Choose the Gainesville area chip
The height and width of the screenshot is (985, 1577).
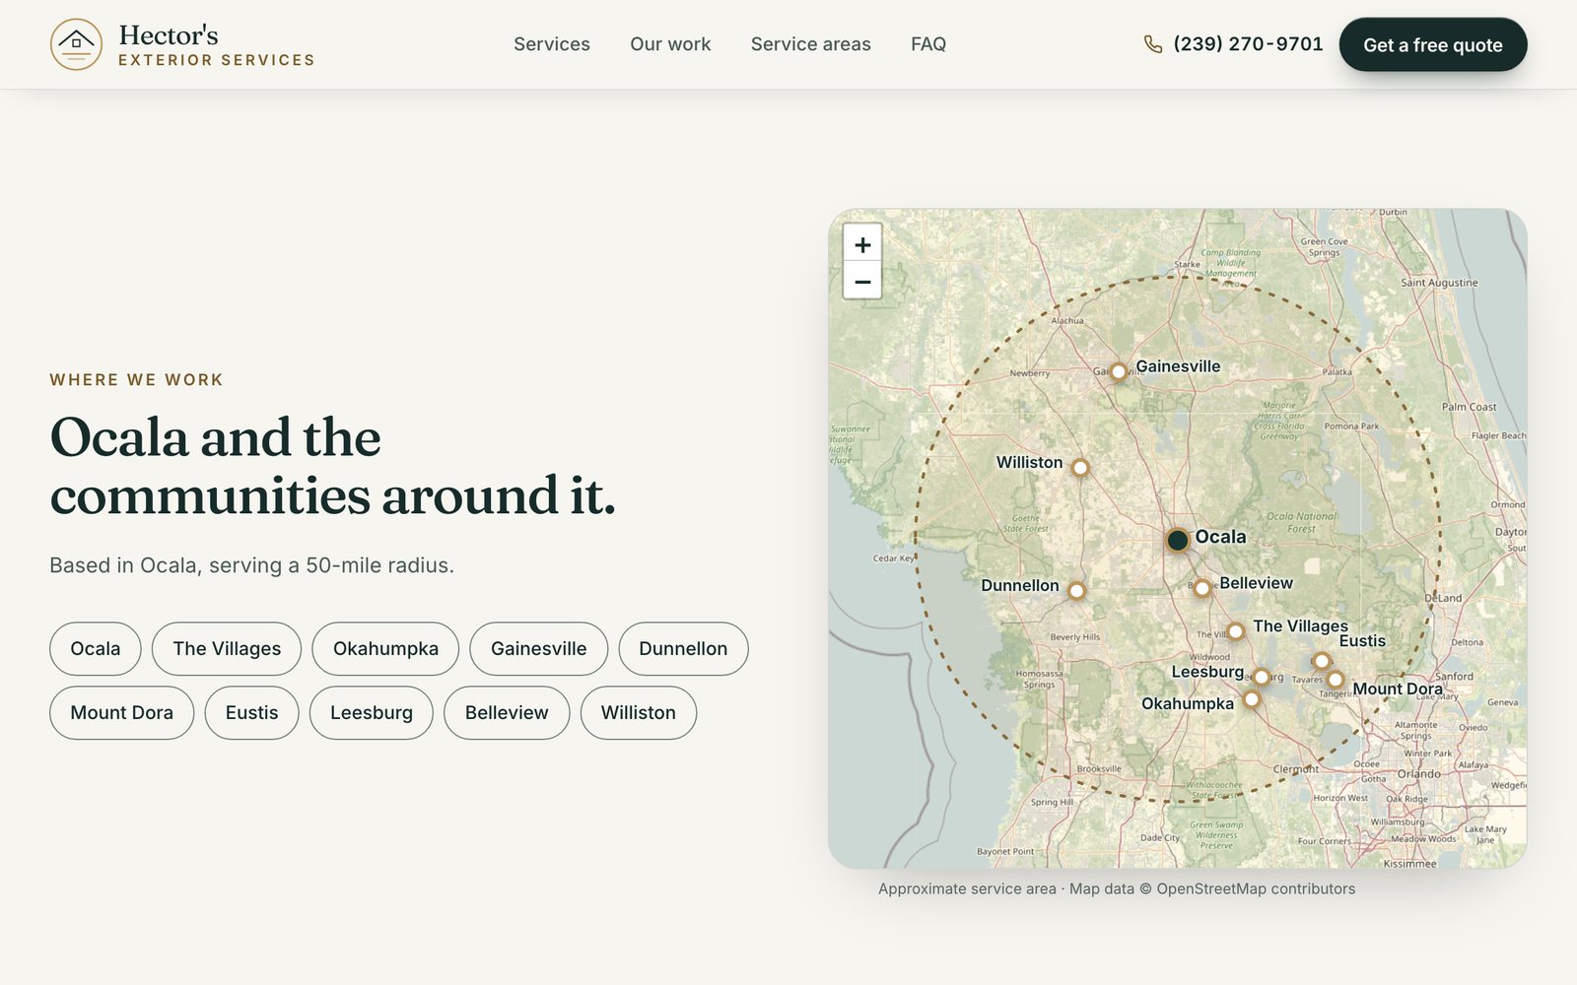pyautogui.click(x=539, y=649)
